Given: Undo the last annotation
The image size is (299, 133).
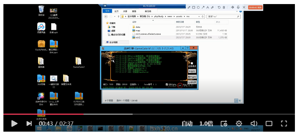Looking at the screenshot, I should click(x=219, y=7).
